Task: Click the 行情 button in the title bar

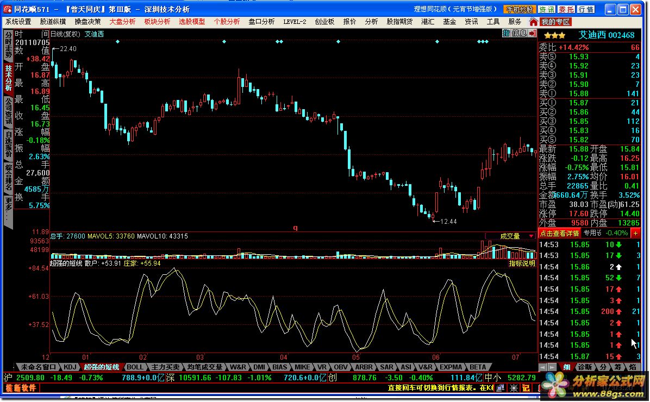Action: 585,9
